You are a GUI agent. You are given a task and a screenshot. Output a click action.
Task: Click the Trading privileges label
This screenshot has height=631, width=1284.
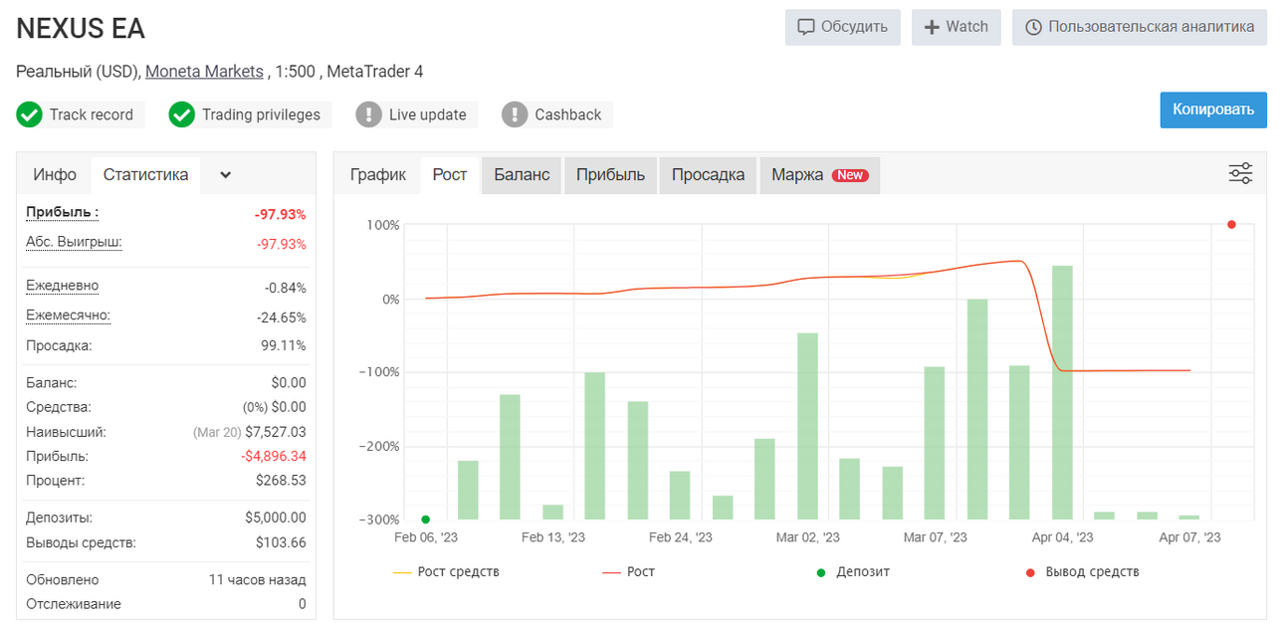point(261,114)
